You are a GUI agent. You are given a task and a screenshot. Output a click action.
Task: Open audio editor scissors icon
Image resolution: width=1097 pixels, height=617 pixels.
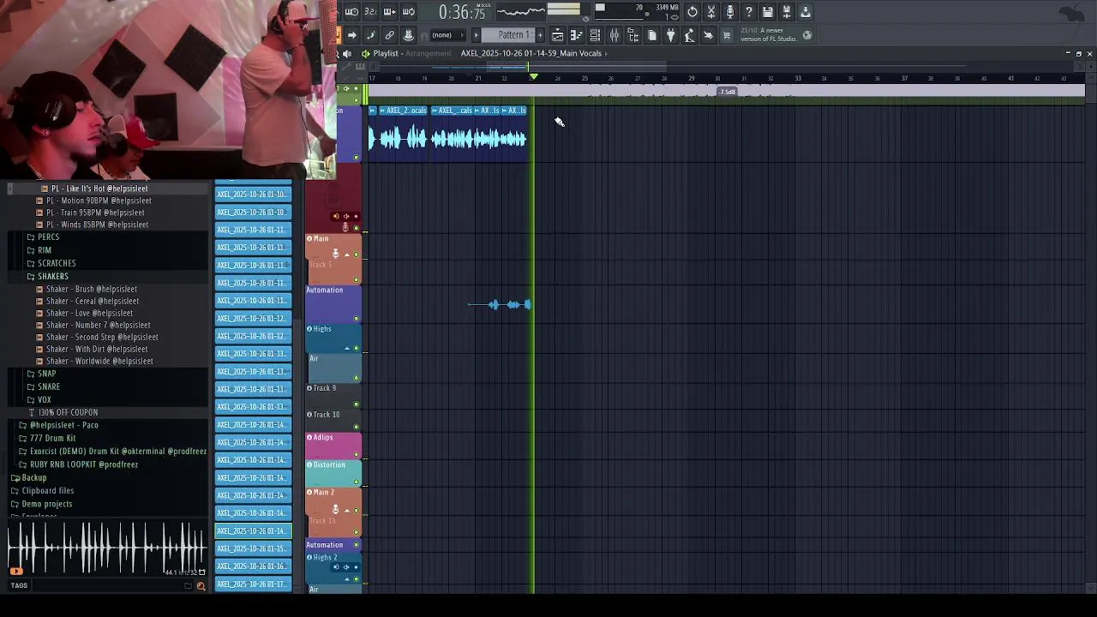coord(711,12)
